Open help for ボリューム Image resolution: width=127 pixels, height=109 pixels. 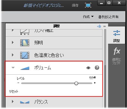coord(97,68)
